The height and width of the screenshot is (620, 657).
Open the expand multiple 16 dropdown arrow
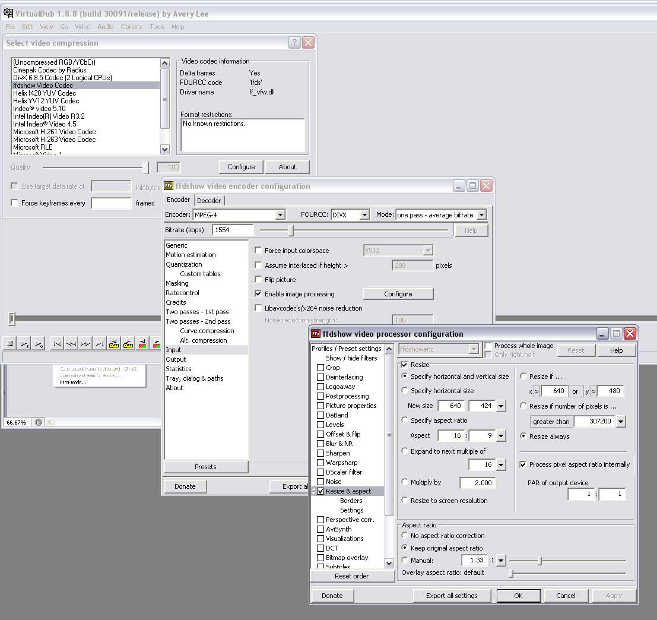coord(501,465)
